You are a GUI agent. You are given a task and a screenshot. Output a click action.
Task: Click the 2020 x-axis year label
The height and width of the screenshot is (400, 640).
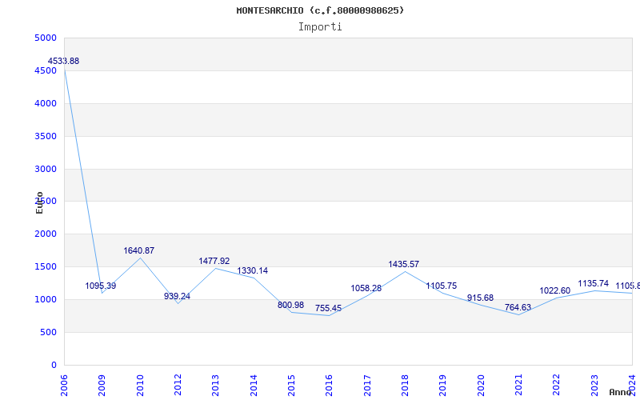(481, 385)
